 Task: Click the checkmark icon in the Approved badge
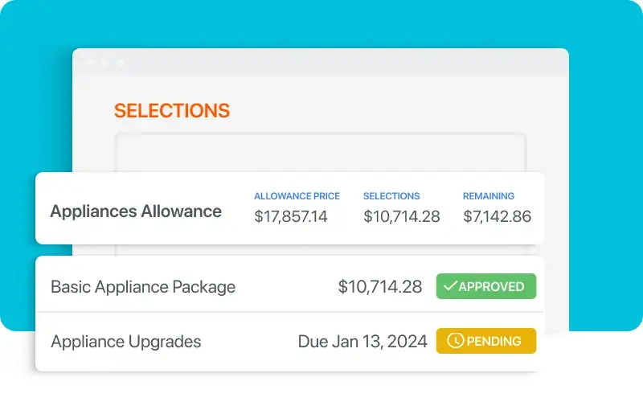tap(450, 286)
